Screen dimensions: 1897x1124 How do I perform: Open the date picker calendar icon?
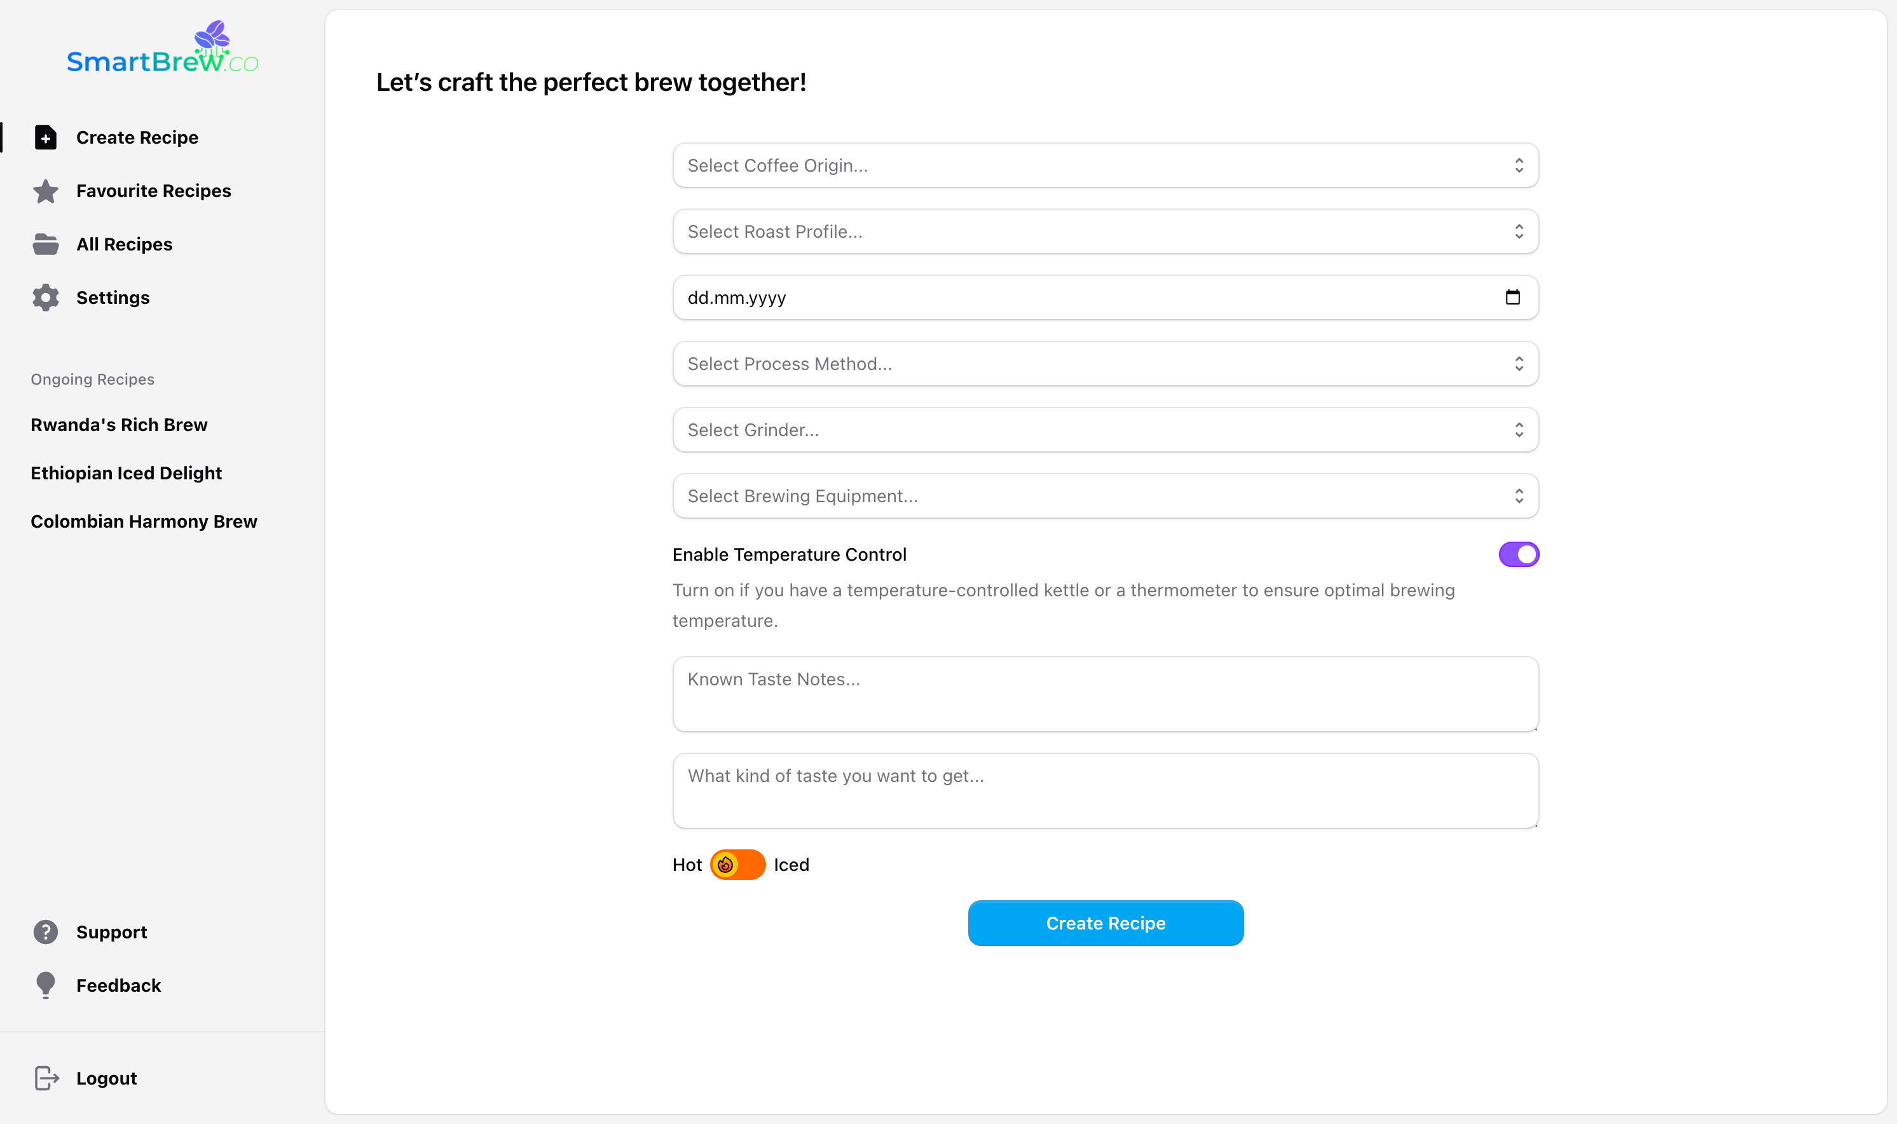point(1512,297)
